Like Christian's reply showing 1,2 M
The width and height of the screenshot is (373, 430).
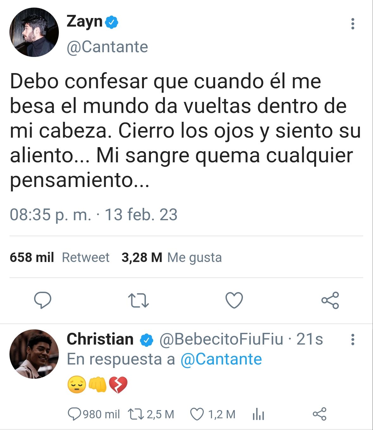pyautogui.click(x=213, y=414)
